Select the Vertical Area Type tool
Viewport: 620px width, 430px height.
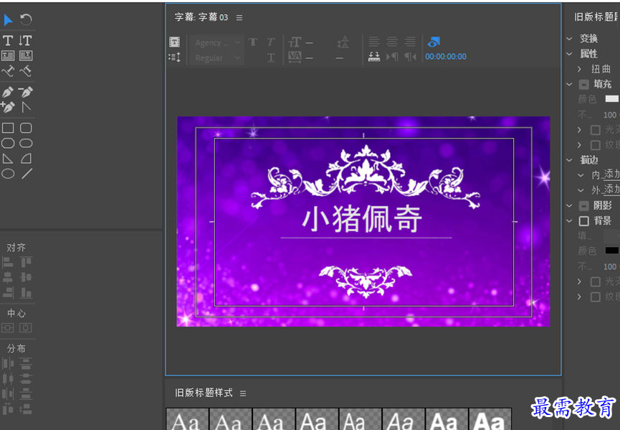26,56
